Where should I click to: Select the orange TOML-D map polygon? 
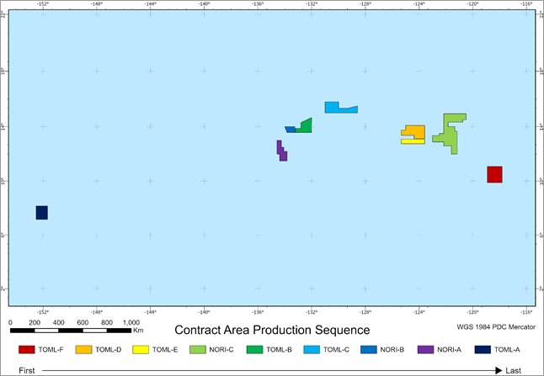pyautogui.click(x=416, y=131)
